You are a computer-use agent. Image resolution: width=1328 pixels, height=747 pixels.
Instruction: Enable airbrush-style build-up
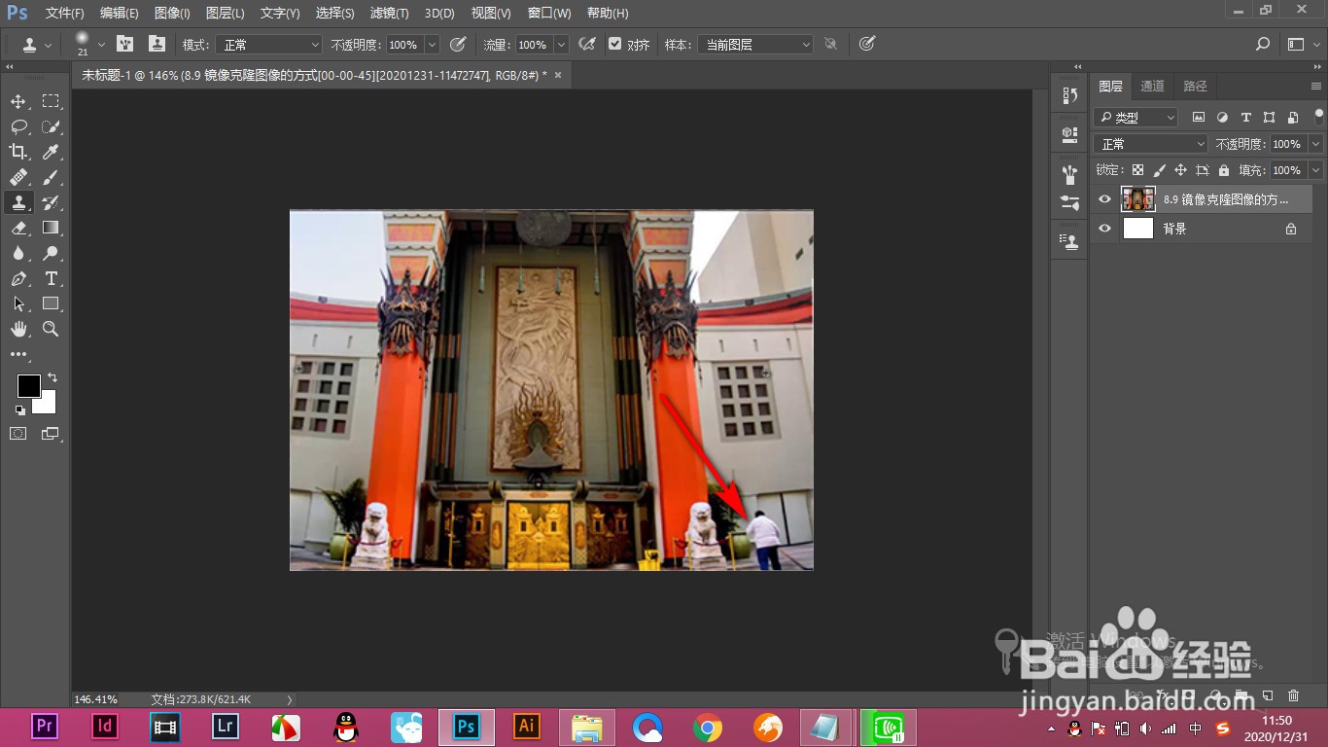coord(587,44)
